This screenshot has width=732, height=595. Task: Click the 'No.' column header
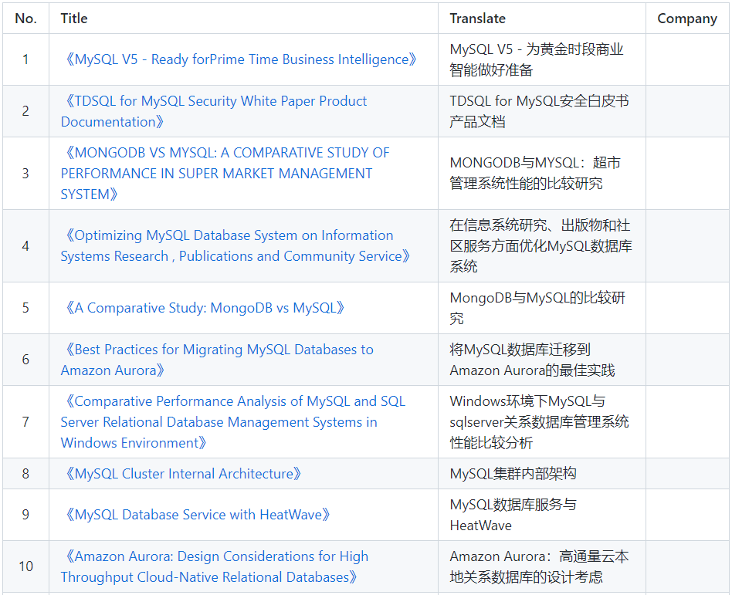25,19
